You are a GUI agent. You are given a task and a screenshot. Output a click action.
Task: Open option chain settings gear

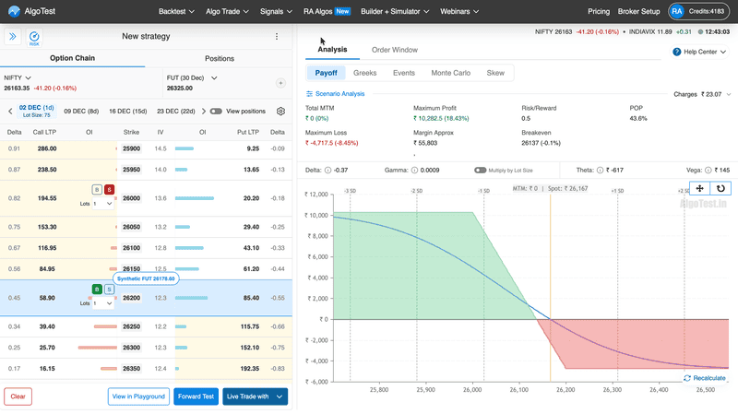[x=281, y=112]
